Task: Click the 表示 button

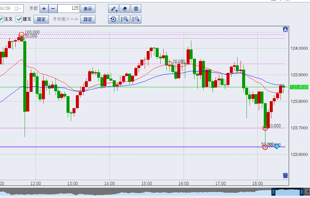Action: coord(87,9)
